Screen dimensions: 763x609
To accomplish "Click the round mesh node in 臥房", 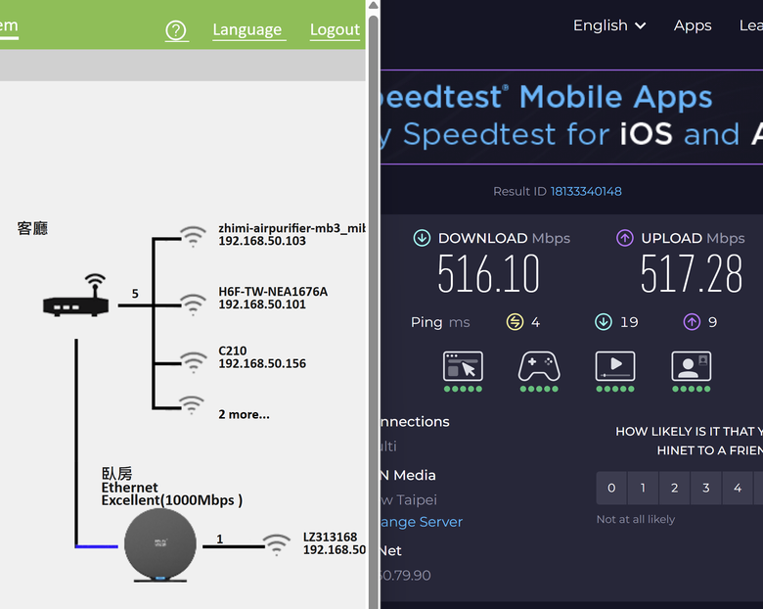I will (x=160, y=545).
